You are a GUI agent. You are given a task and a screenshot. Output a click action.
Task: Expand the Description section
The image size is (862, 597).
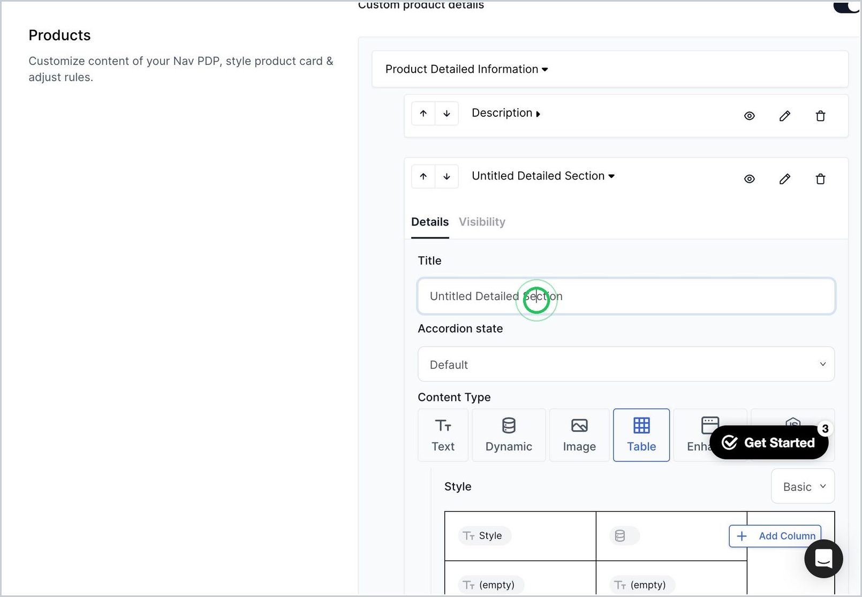tap(506, 113)
